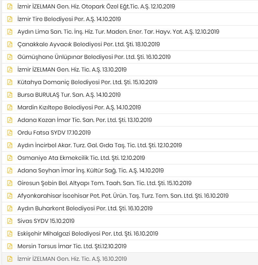
Task: Click PDF icon beside Mersin Tarsus İmar
Action: (10, 246)
